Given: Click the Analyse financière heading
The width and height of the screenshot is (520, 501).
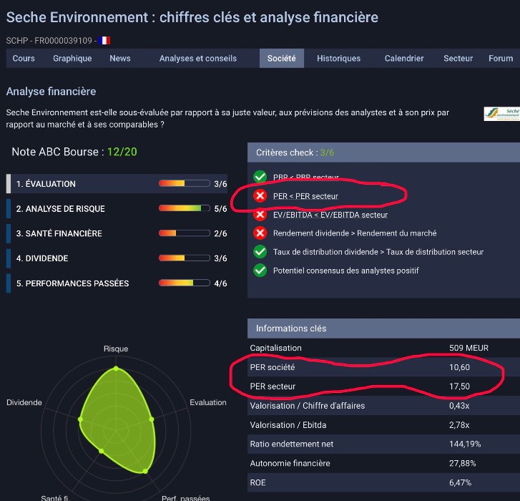Looking at the screenshot, I should pyautogui.click(x=51, y=92).
